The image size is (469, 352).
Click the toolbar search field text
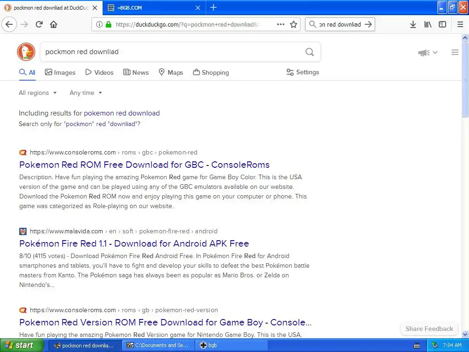point(340,25)
